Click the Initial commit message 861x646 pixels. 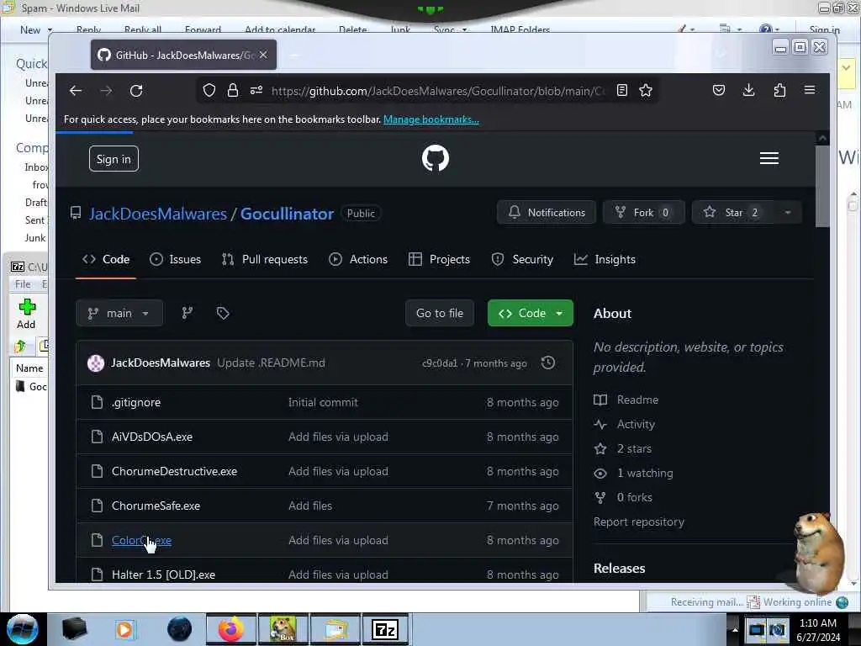click(323, 402)
